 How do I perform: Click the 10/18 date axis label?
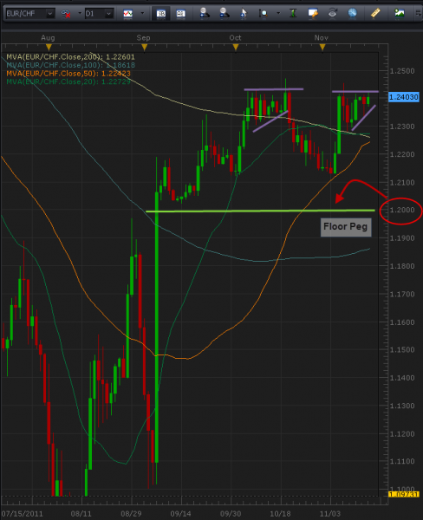point(280,514)
